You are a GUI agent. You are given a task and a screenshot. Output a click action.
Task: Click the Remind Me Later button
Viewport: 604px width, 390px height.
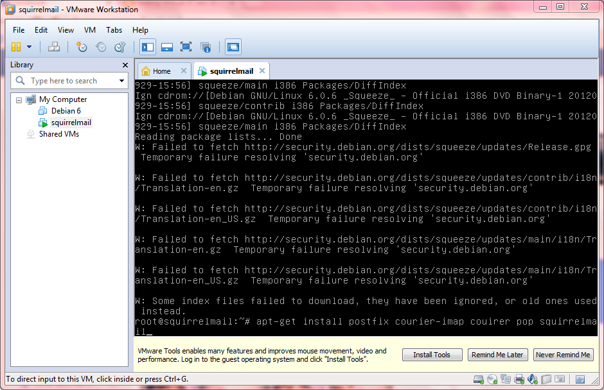pos(497,355)
